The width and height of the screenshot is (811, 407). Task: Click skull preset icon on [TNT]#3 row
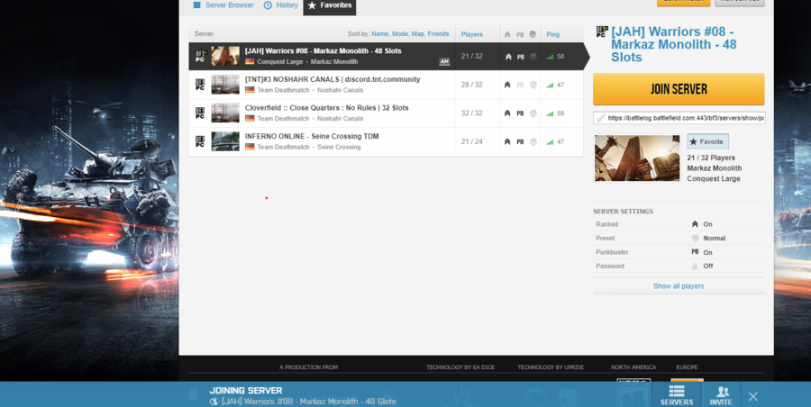click(x=533, y=85)
